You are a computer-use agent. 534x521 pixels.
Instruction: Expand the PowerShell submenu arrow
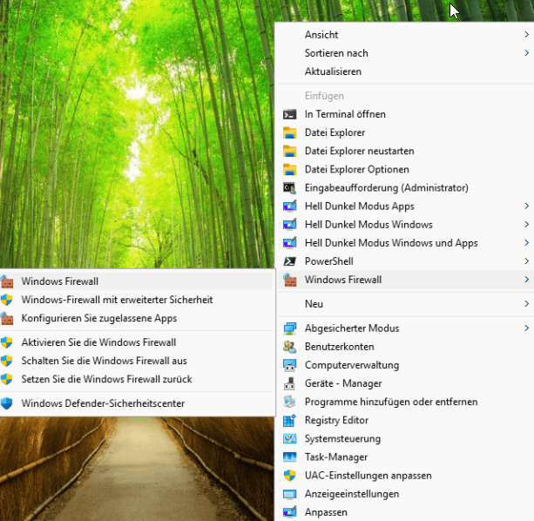(526, 261)
